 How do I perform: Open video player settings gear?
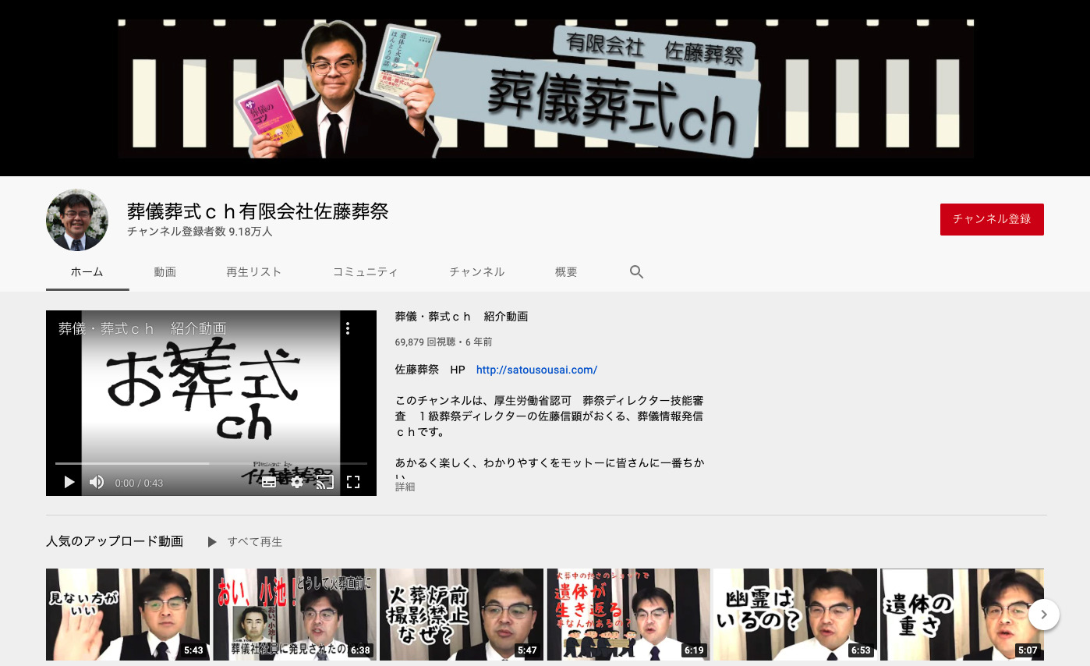297,482
